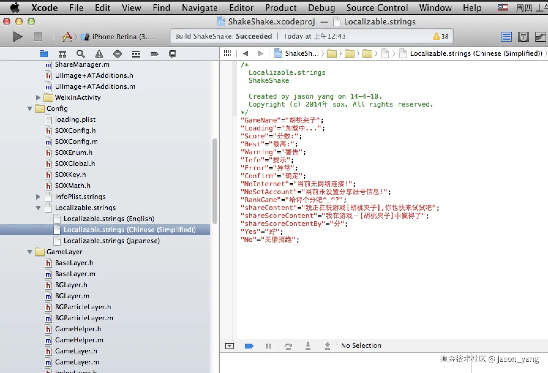
Task: Click the build status activity display
Action: click(311, 36)
